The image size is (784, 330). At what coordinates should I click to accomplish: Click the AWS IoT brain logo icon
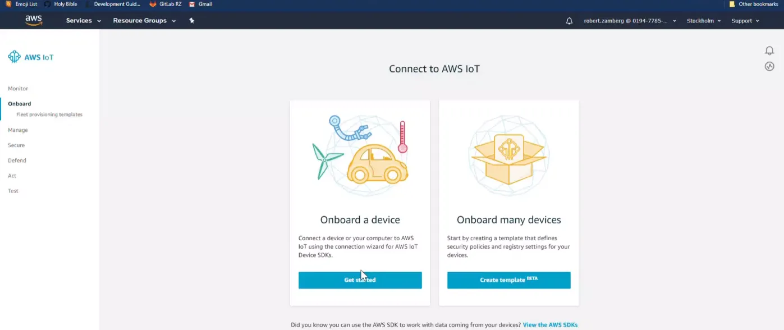click(x=14, y=57)
